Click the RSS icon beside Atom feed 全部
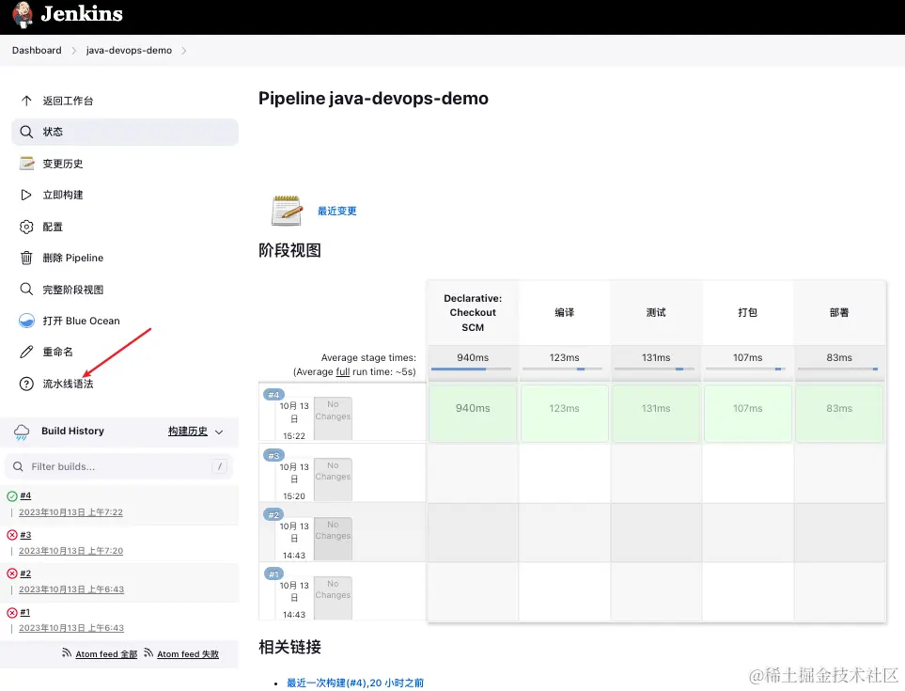Viewport: 905px width, 691px height. pos(67,652)
